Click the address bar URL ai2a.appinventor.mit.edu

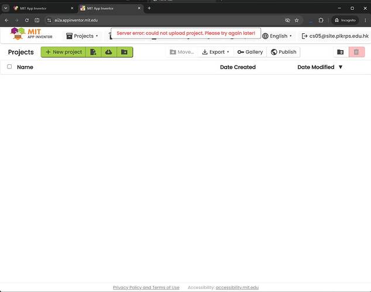[x=76, y=20]
